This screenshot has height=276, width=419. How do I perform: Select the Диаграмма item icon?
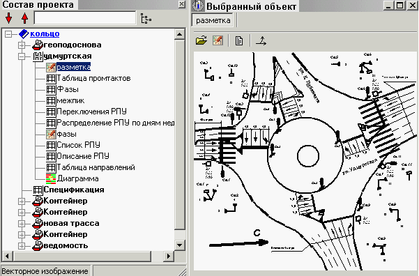point(51,178)
